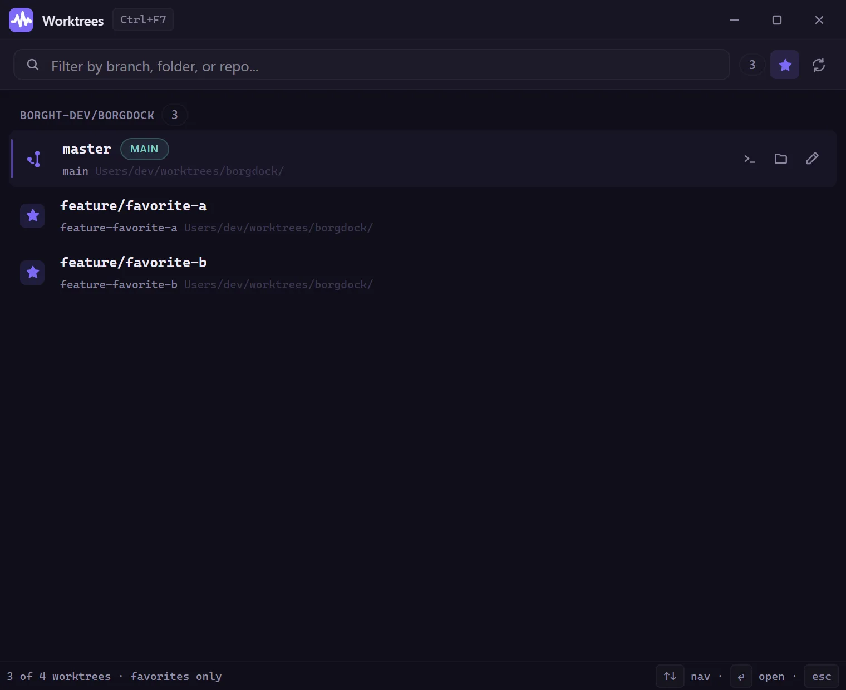846x690 pixels.
Task: Toggle the favorites-only star filter
Action: point(785,65)
